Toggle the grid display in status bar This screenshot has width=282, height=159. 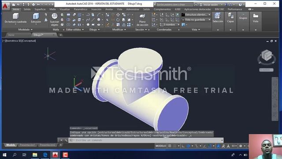click(170, 146)
